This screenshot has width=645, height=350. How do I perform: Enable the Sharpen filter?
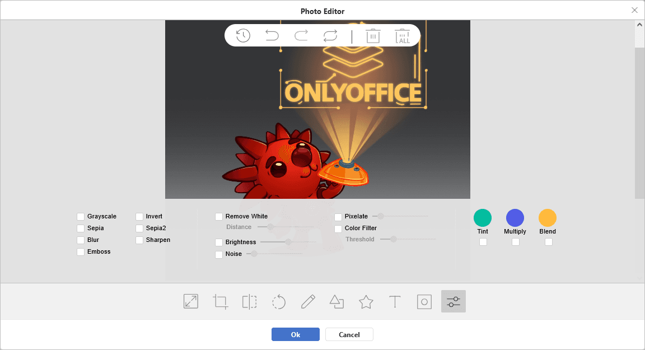click(x=138, y=240)
